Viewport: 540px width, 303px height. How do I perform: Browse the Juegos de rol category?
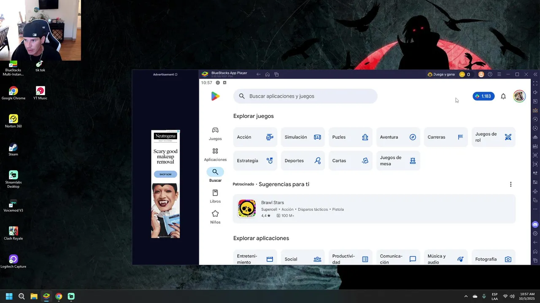click(x=494, y=137)
